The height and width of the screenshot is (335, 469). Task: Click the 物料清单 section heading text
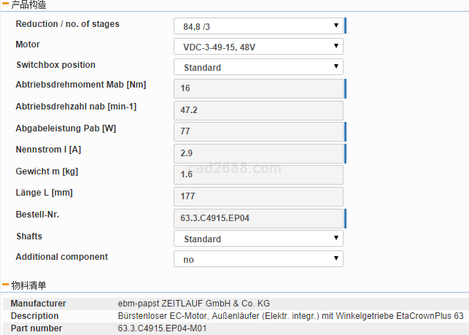(29, 285)
